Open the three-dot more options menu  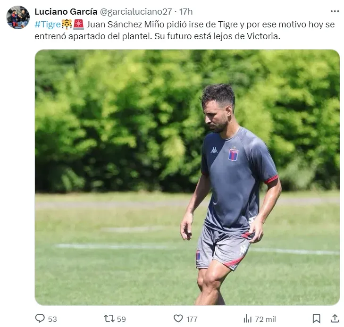(335, 11)
